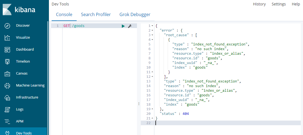The height and width of the screenshot is (135, 303).
Task: Click the fold marker at line 11
Action: pyautogui.click(x=152, y=72)
